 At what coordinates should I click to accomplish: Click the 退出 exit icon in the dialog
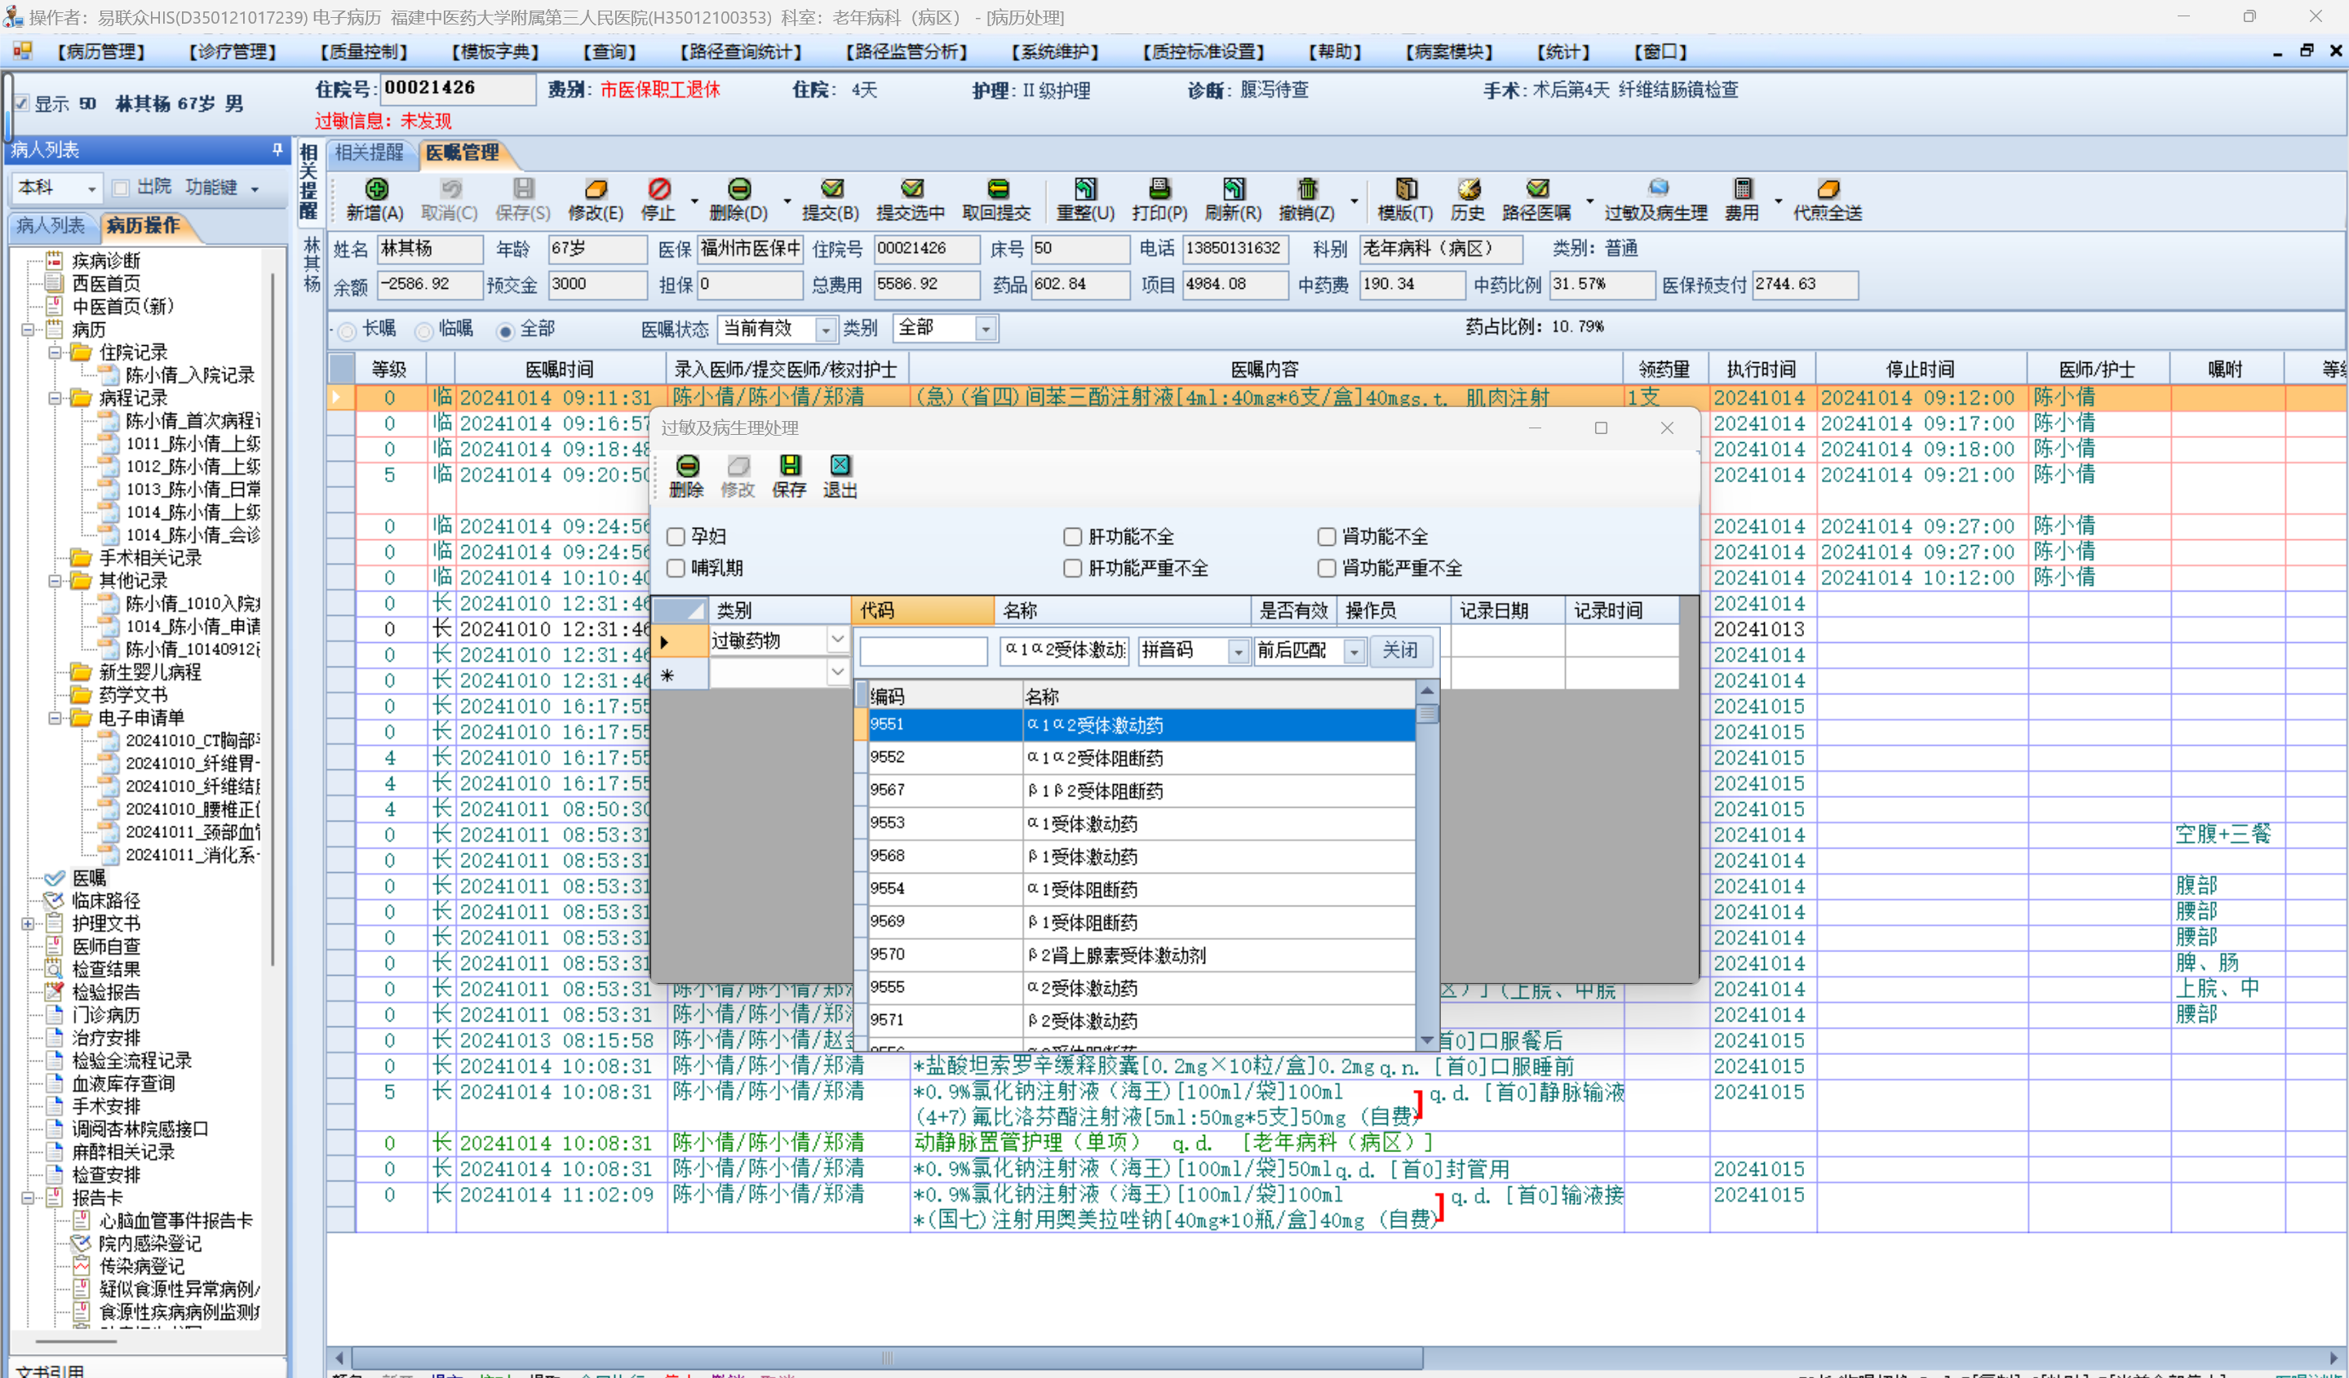[x=839, y=465]
